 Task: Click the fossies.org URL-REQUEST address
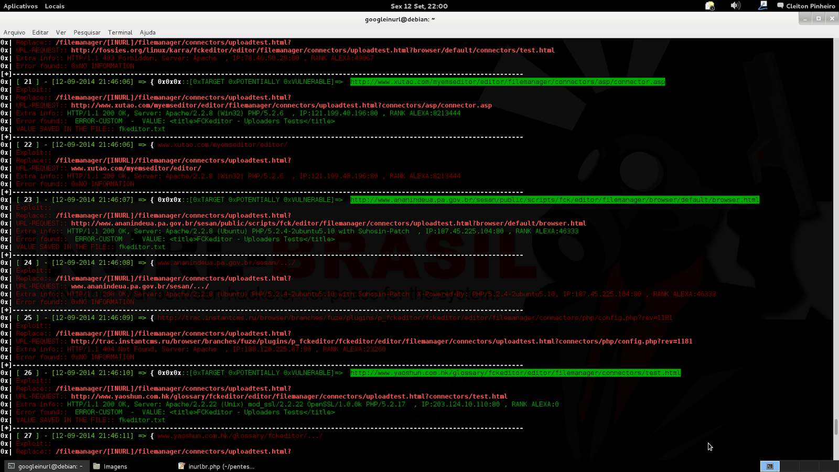(313, 50)
